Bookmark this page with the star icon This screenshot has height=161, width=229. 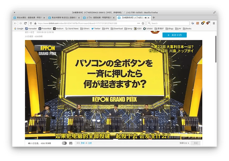tap(143, 23)
